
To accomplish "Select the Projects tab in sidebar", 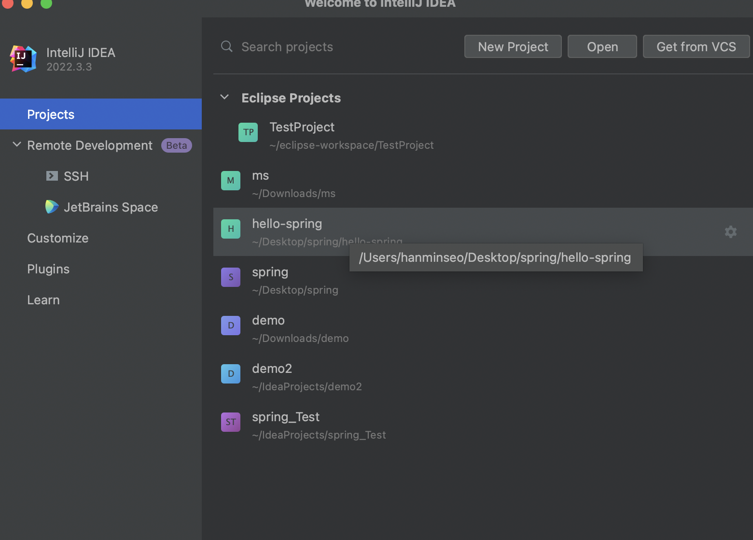I will pyautogui.click(x=101, y=114).
